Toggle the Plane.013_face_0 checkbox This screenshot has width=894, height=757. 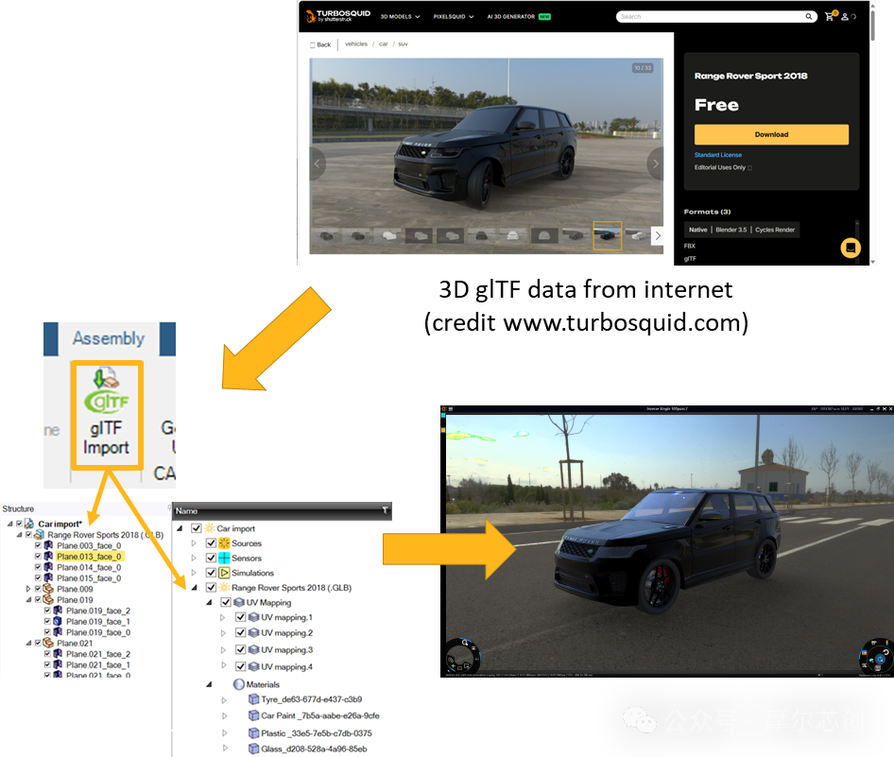click(38, 557)
